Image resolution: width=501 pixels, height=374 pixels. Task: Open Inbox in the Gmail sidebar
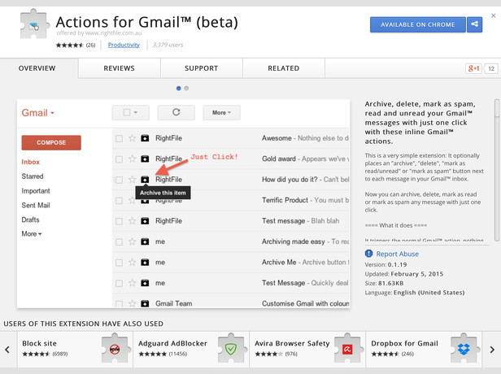(31, 162)
